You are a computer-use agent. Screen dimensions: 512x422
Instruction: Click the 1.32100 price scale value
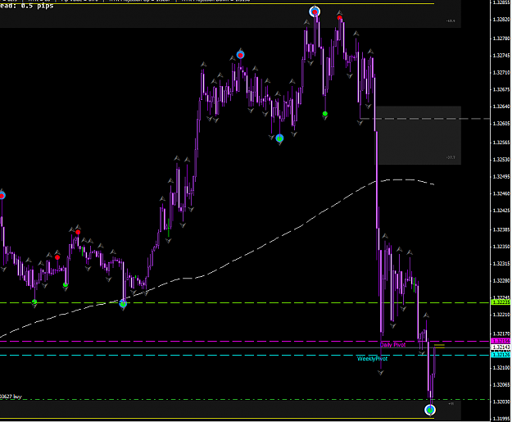pos(501,368)
